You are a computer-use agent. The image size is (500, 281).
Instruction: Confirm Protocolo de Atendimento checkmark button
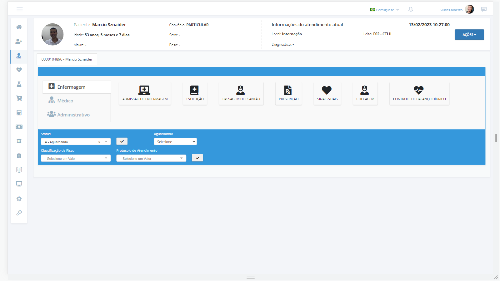coord(197,158)
